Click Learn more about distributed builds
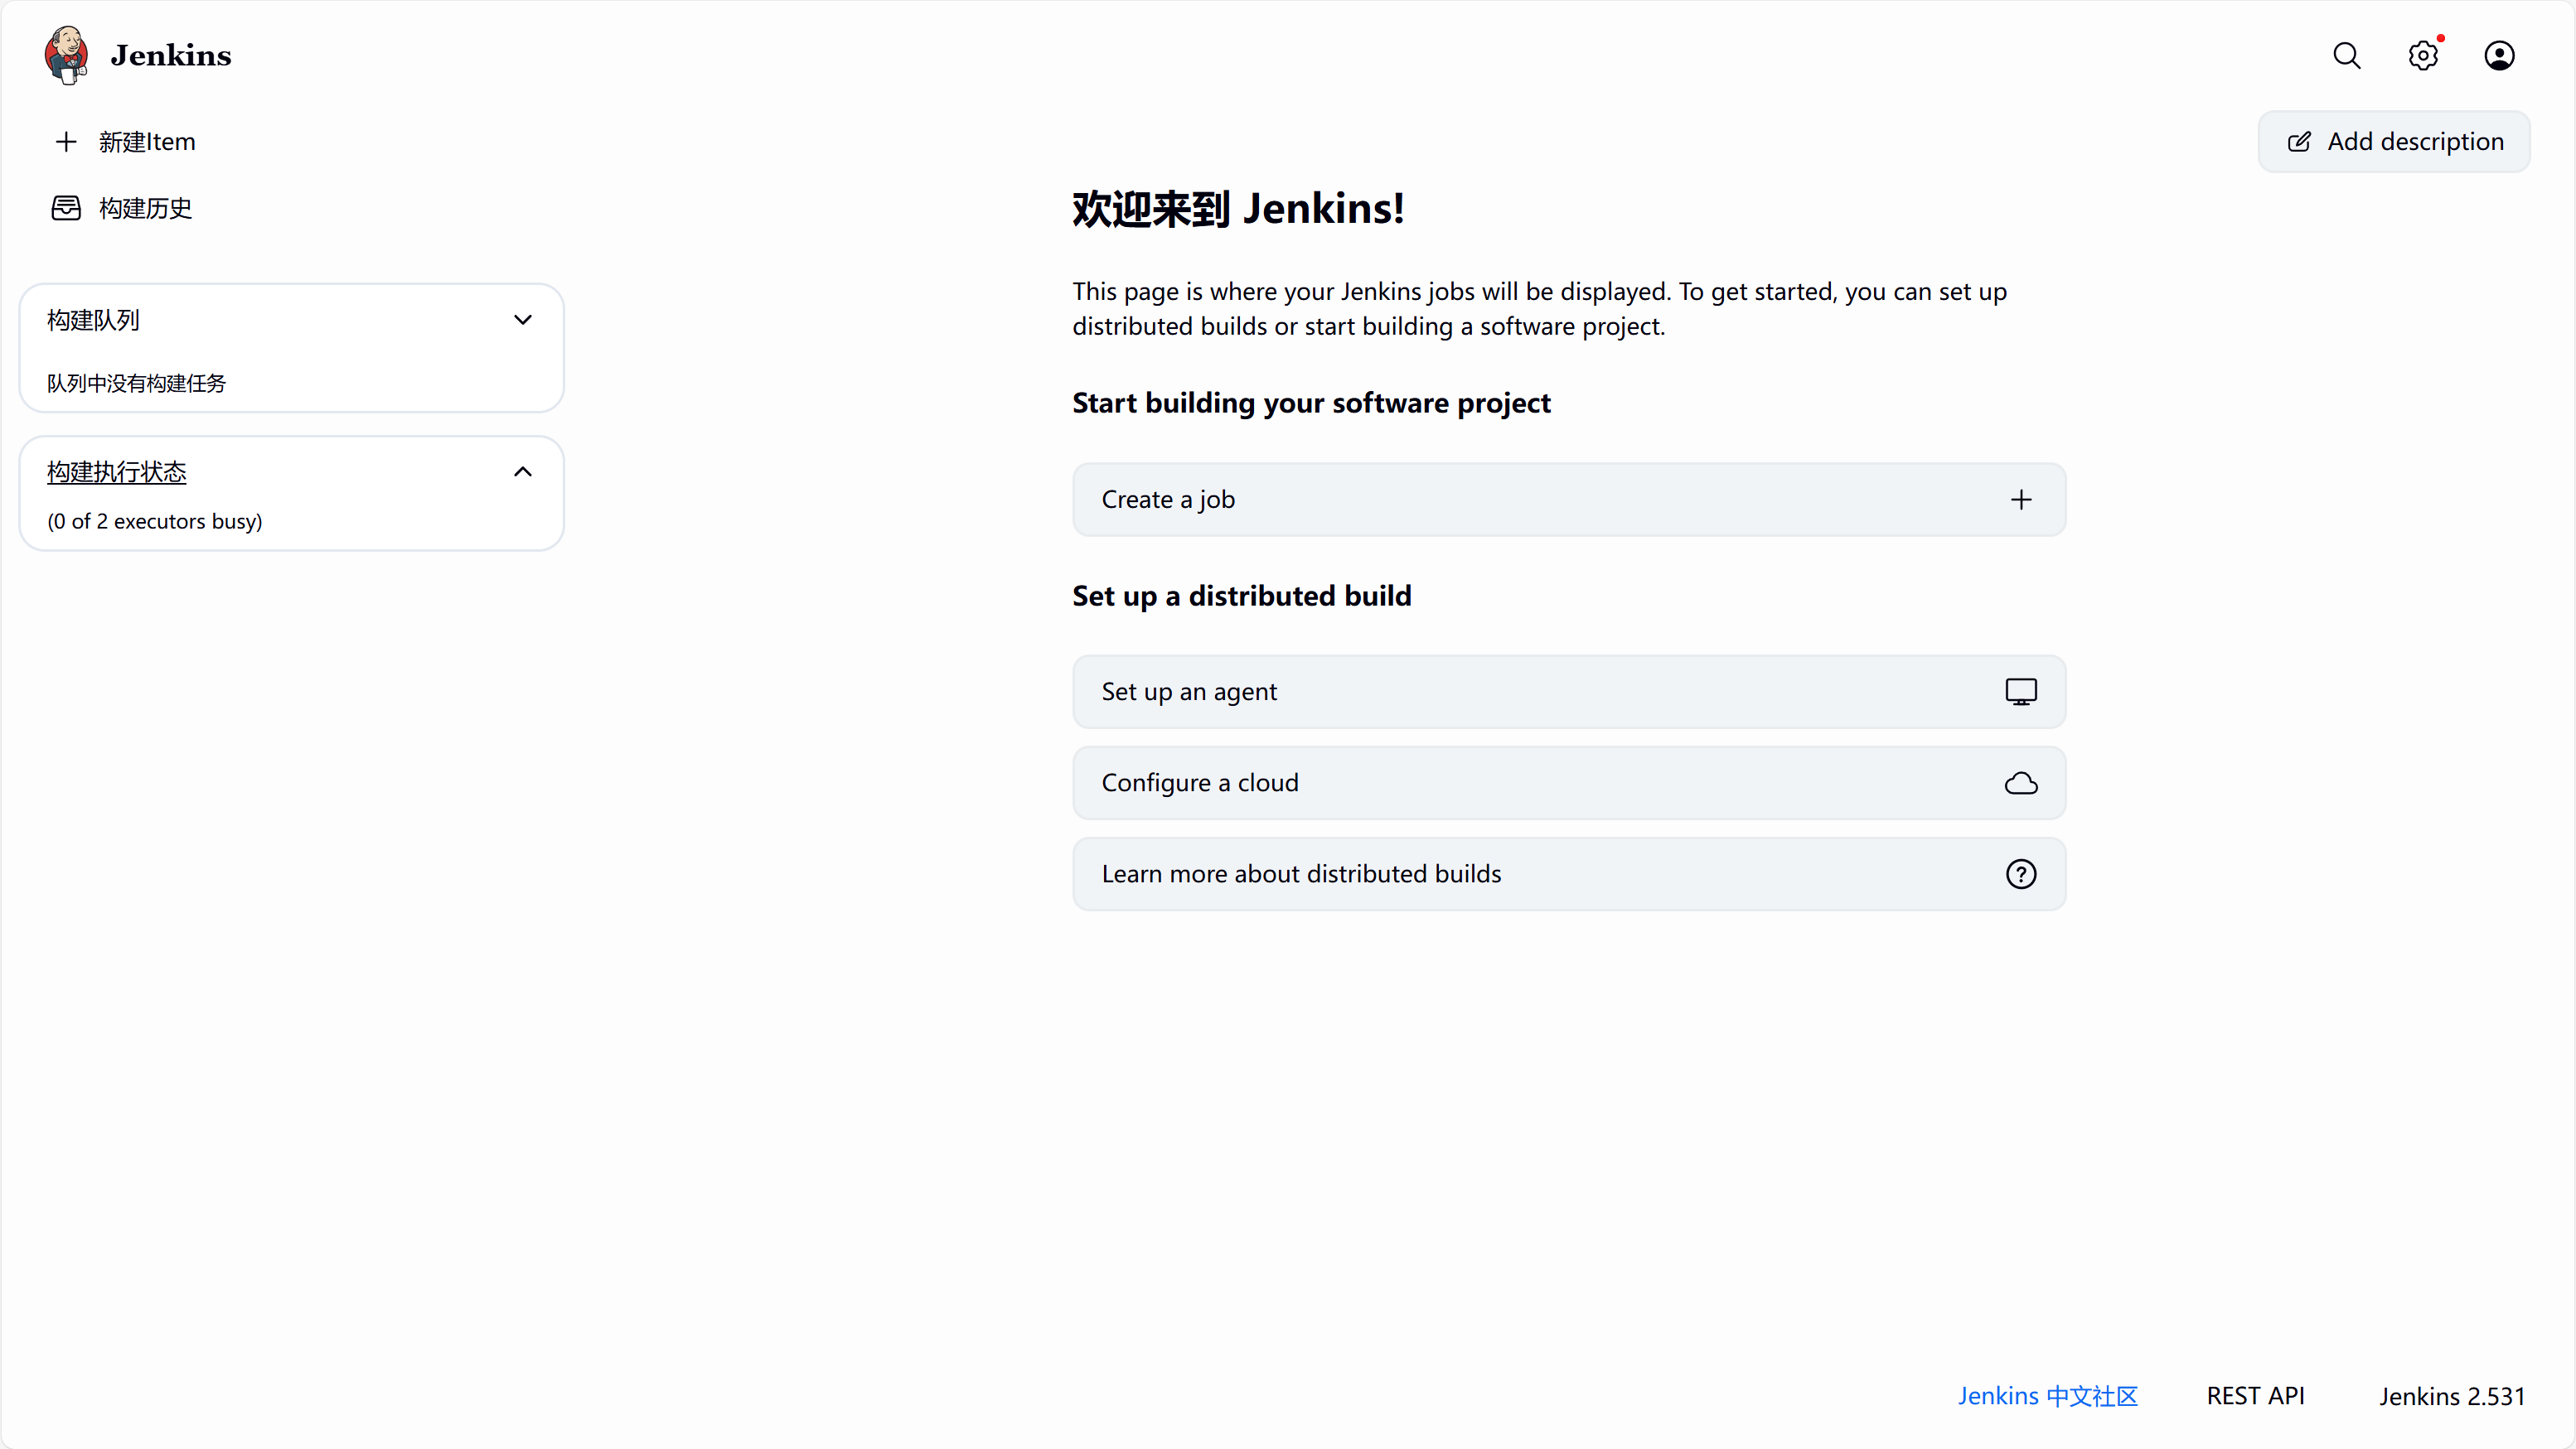Viewport: 2576px width, 1449px height. (x=1300, y=874)
